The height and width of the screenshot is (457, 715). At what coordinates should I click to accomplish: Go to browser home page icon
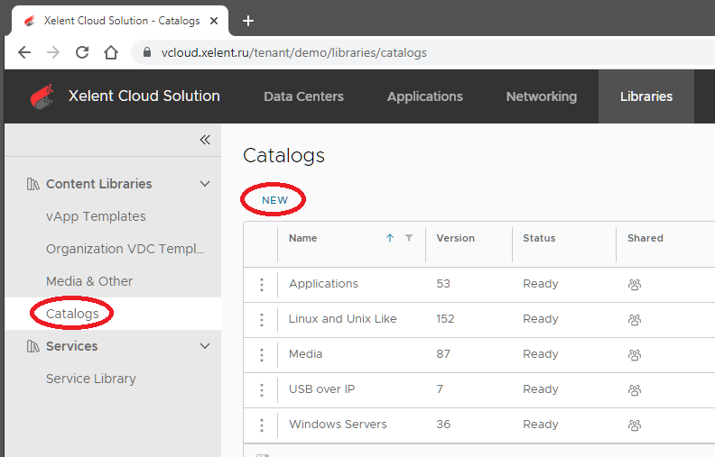point(111,53)
